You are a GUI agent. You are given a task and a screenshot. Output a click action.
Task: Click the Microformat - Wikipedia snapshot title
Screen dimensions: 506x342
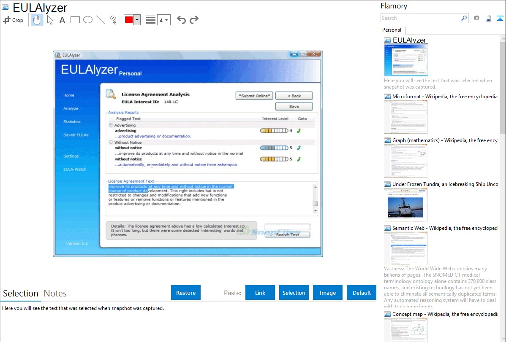(445, 97)
